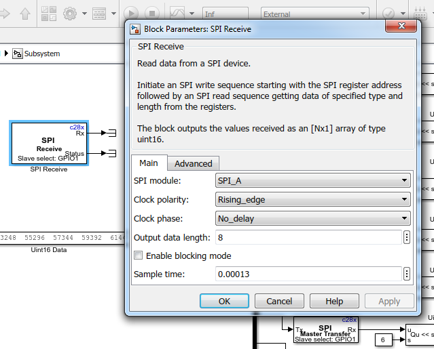The width and height of the screenshot is (434, 349).
Task: Click the OK button
Action: (225, 302)
